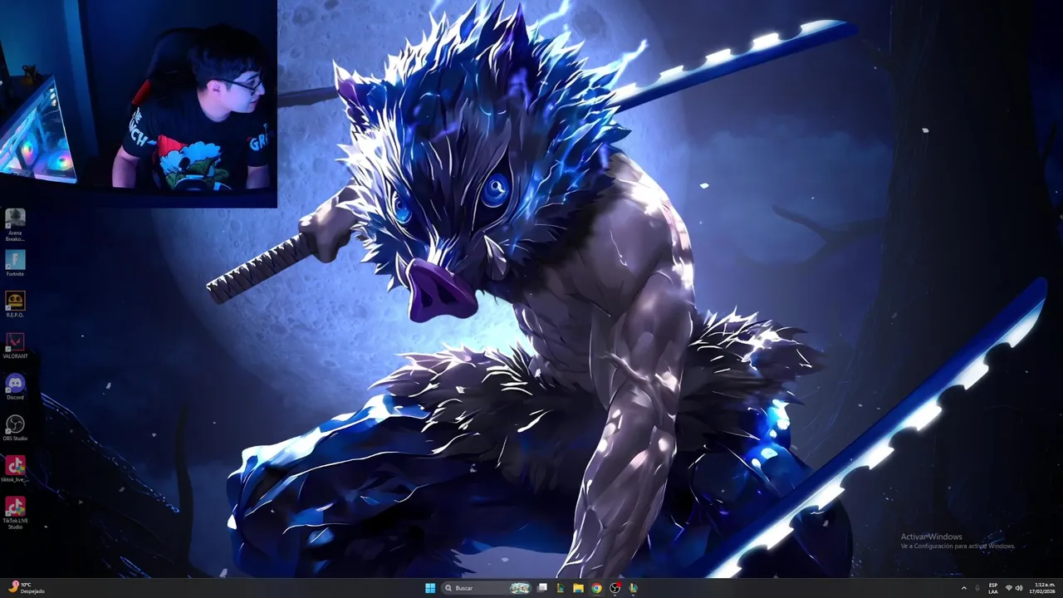Image resolution: width=1063 pixels, height=598 pixels.
Task: Expand the hidden system tray icons
Action: click(964, 588)
